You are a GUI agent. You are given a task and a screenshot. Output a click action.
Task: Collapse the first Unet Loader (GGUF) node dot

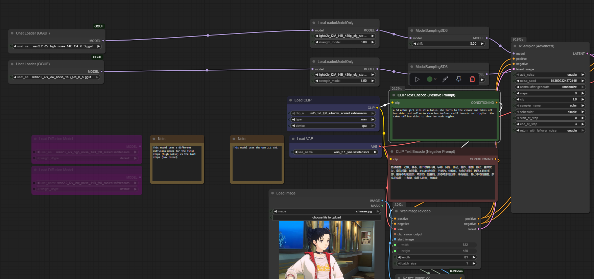point(13,33)
